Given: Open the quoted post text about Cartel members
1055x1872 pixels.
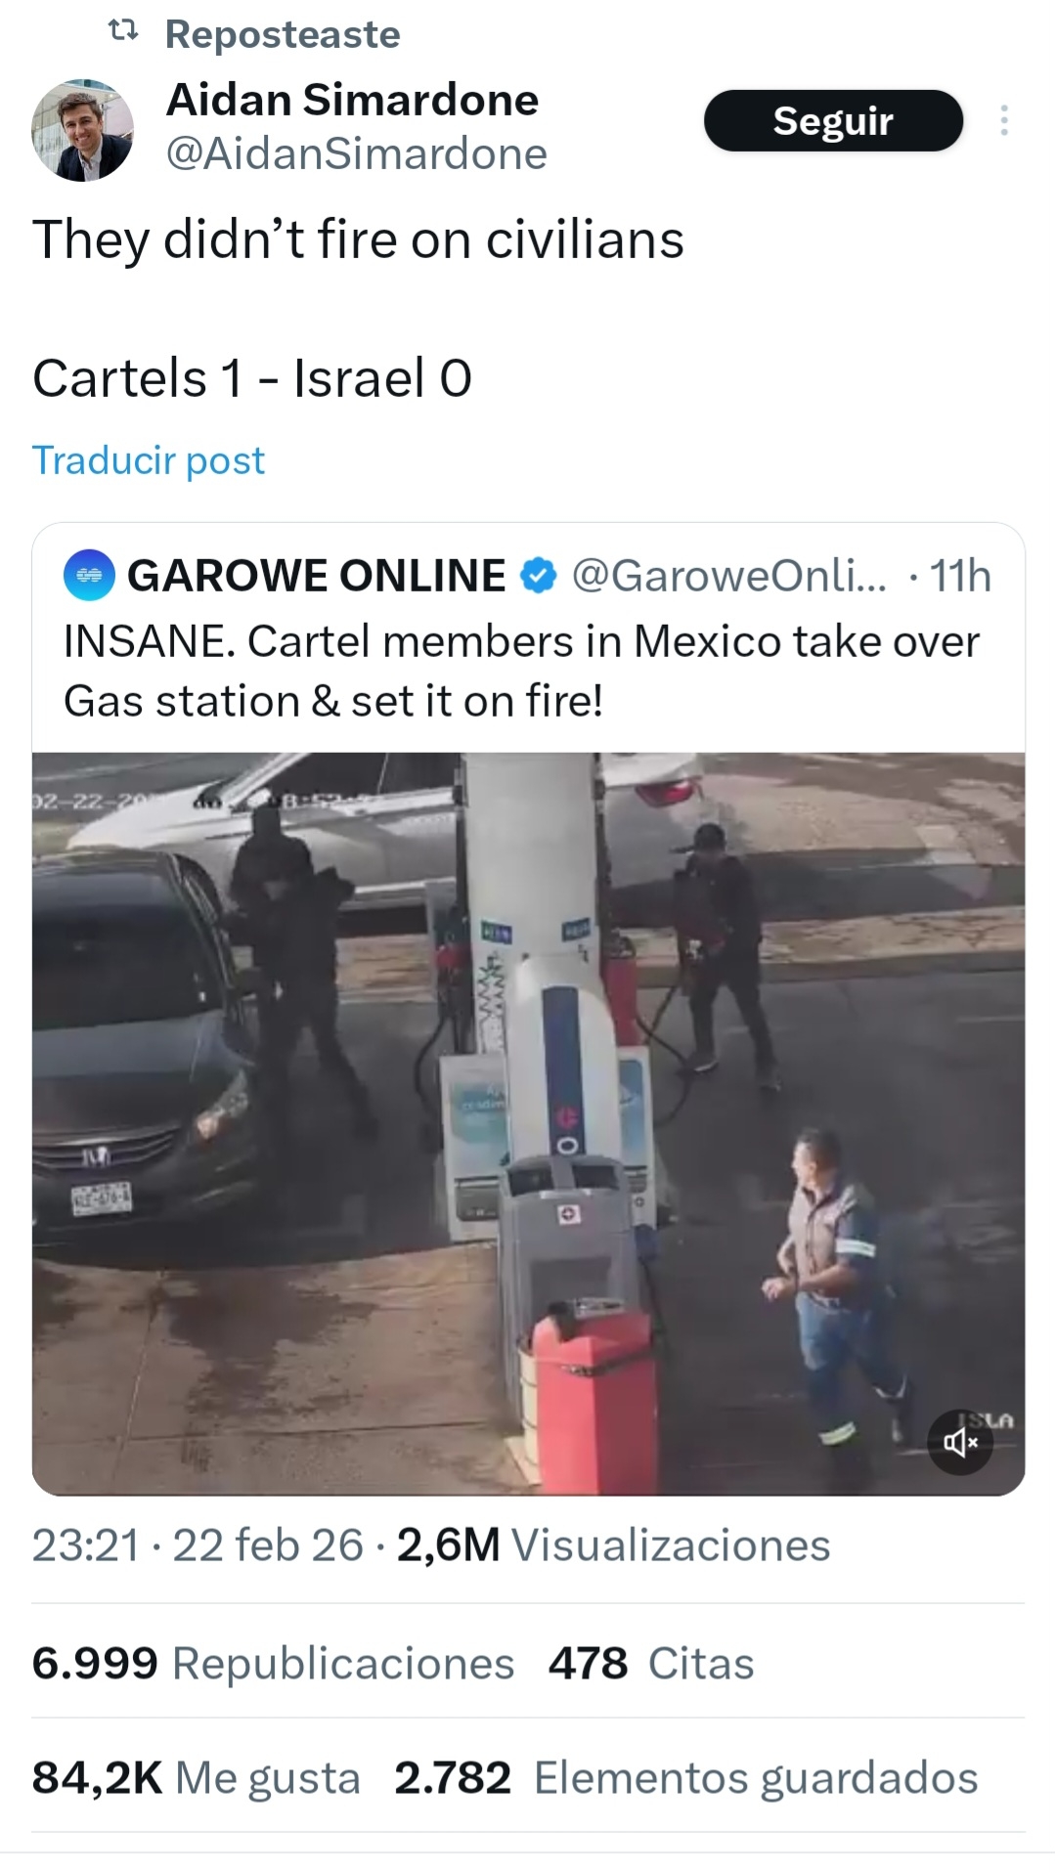Looking at the screenshot, I should pos(521,672).
